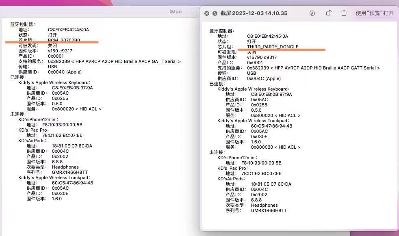Image resolution: width=399 pixels, height=236 pixels.
Task: Click '0x004C (Apple)' vendor ID in iMac window
Action: [x=65, y=72]
